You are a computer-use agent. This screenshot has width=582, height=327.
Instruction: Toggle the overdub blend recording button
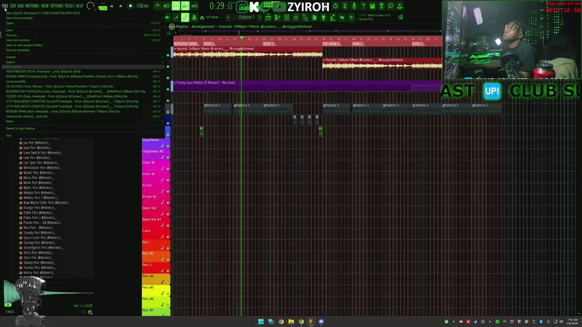[x=186, y=6]
